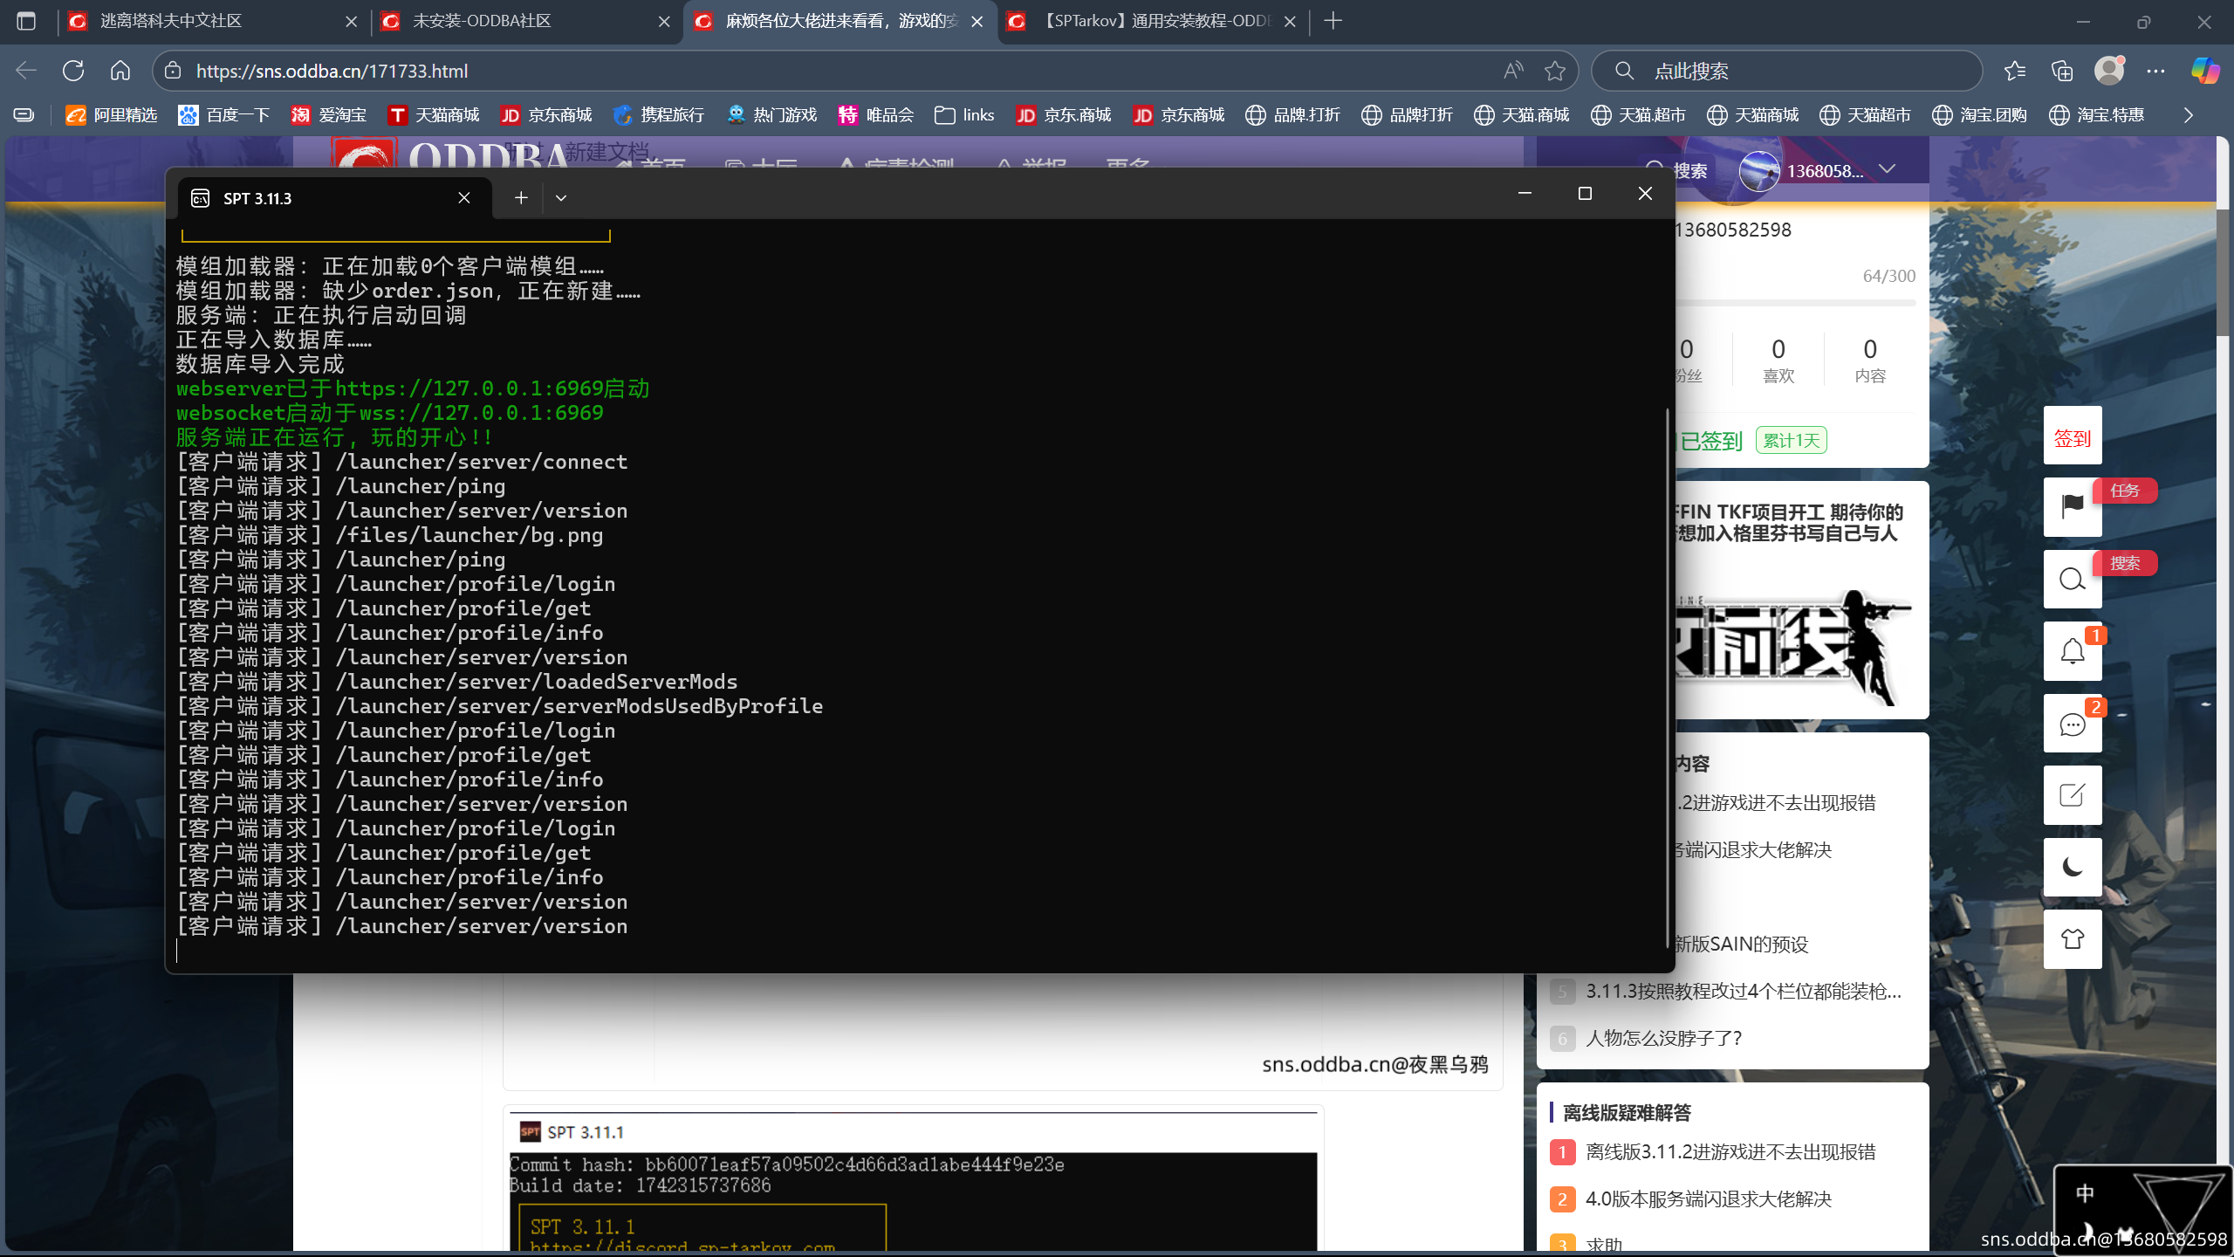The image size is (2234, 1257).
Task: Open new terminal tab plus
Action: tap(521, 198)
